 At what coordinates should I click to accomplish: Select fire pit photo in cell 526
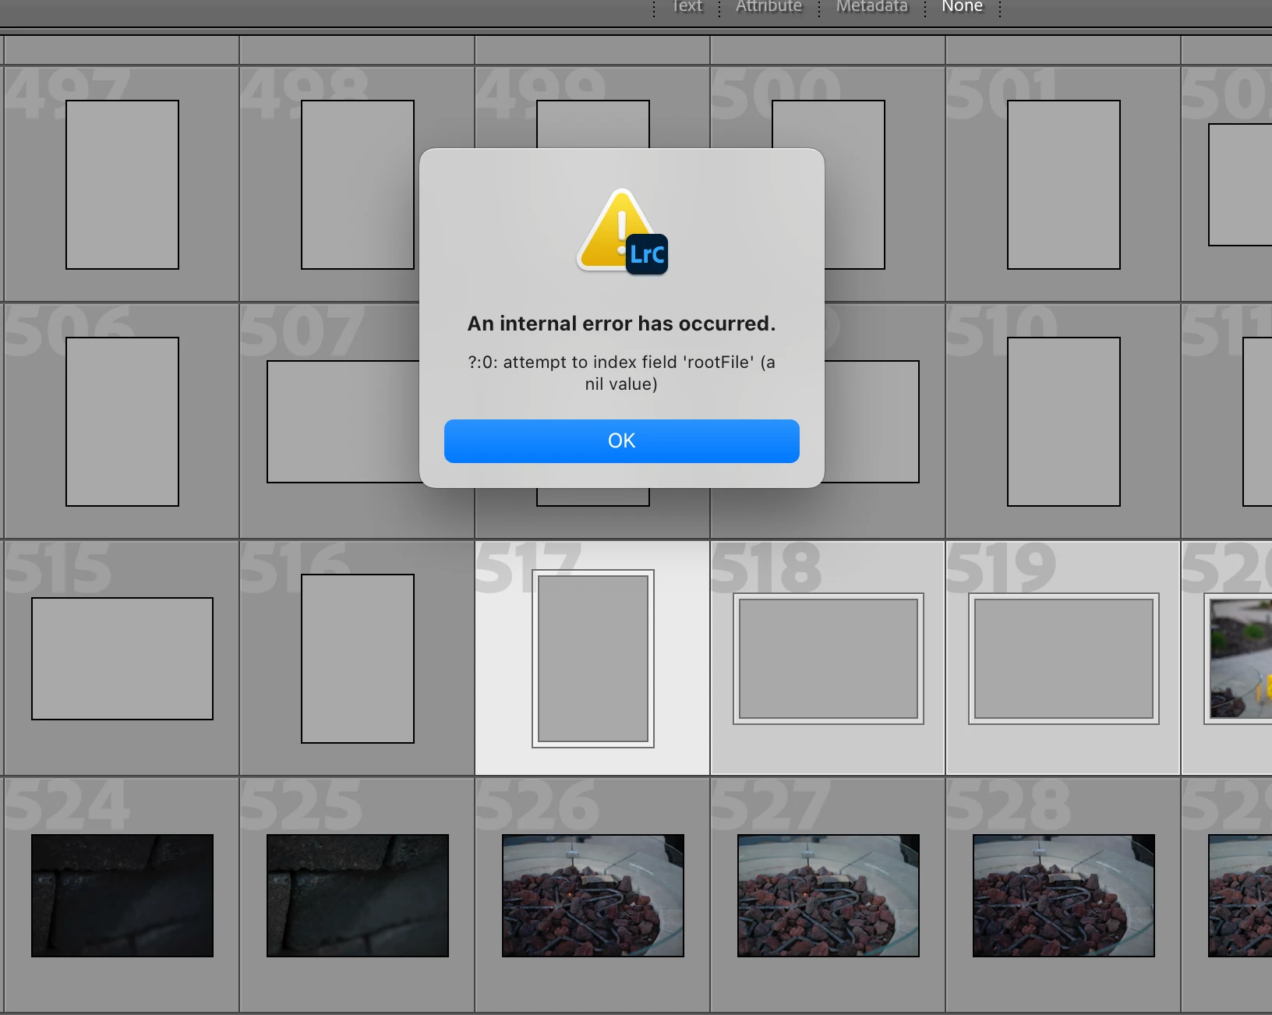593,896
